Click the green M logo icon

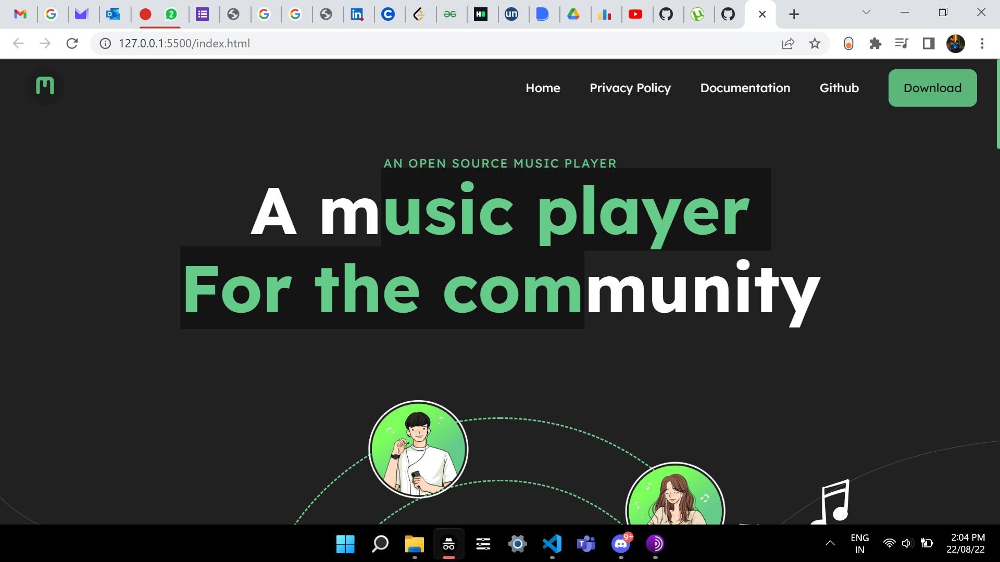[45, 86]
